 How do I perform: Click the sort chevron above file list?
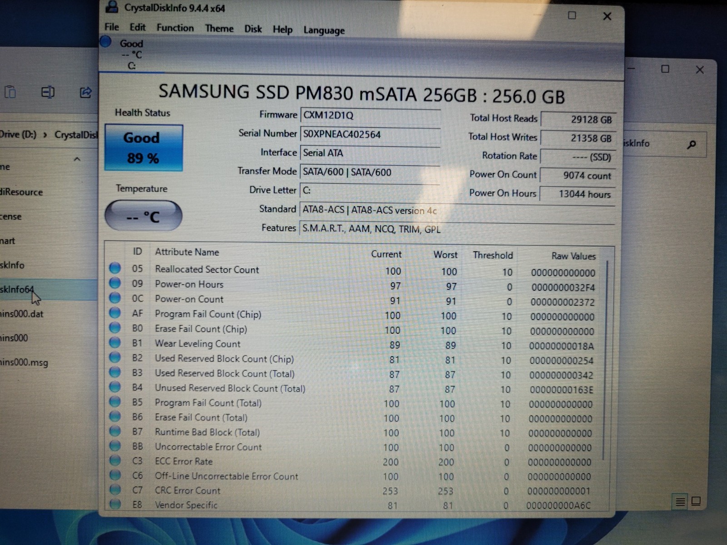tap(77, 159)
